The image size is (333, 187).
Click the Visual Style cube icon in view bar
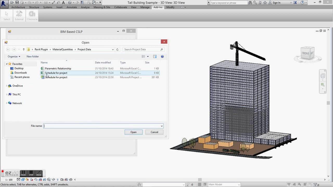[23, 179]
